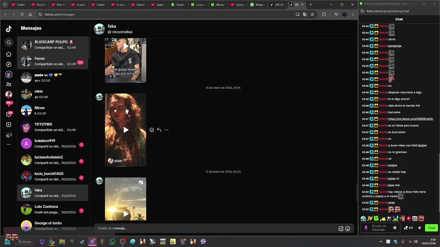The height and width of the screenshot is (247, 440).
Task: Open Facuu conversation with 54 unread
Action: pos(53,61)
